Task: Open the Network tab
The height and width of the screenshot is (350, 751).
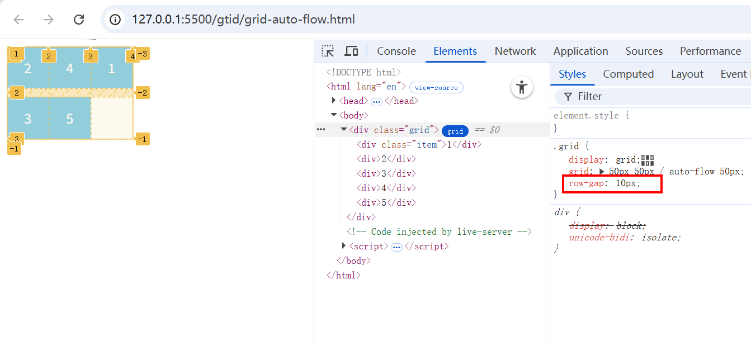Action: [515, 51]
